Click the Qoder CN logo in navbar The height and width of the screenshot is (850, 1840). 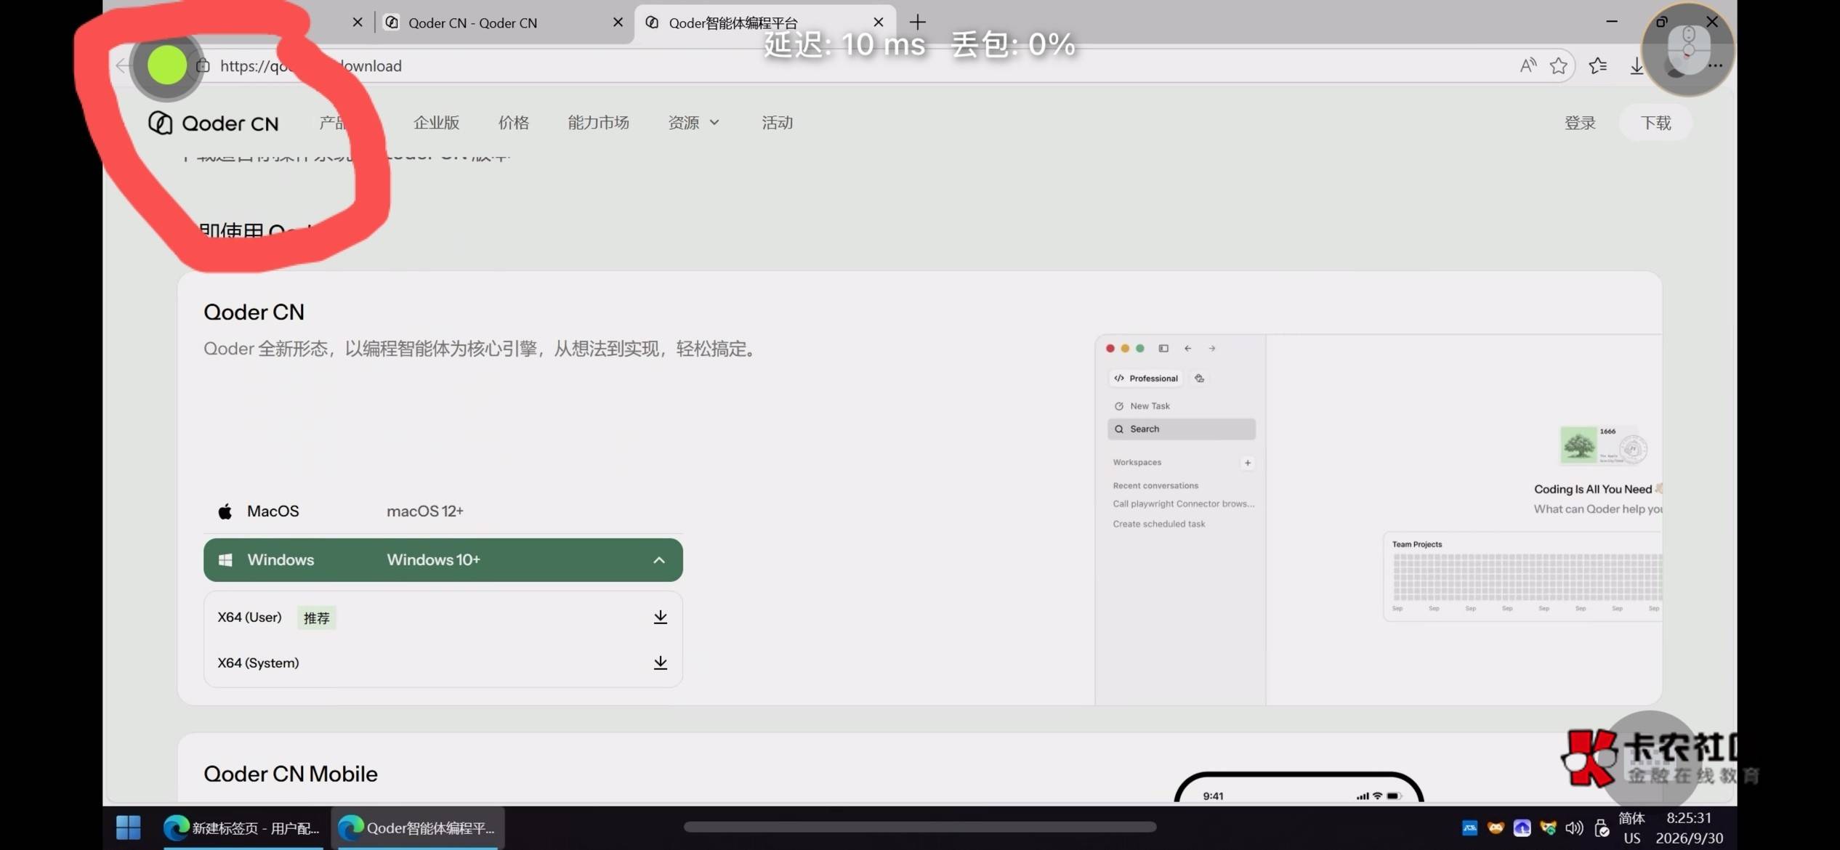(x=214, y=123)
